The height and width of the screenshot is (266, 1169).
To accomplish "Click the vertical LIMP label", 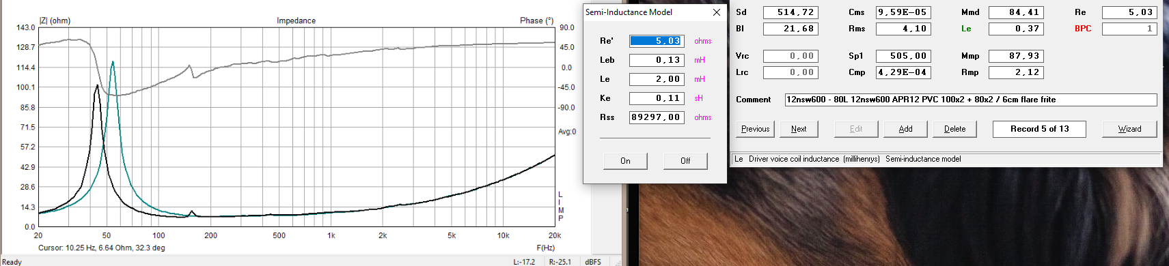I will [x=561, y=207].
